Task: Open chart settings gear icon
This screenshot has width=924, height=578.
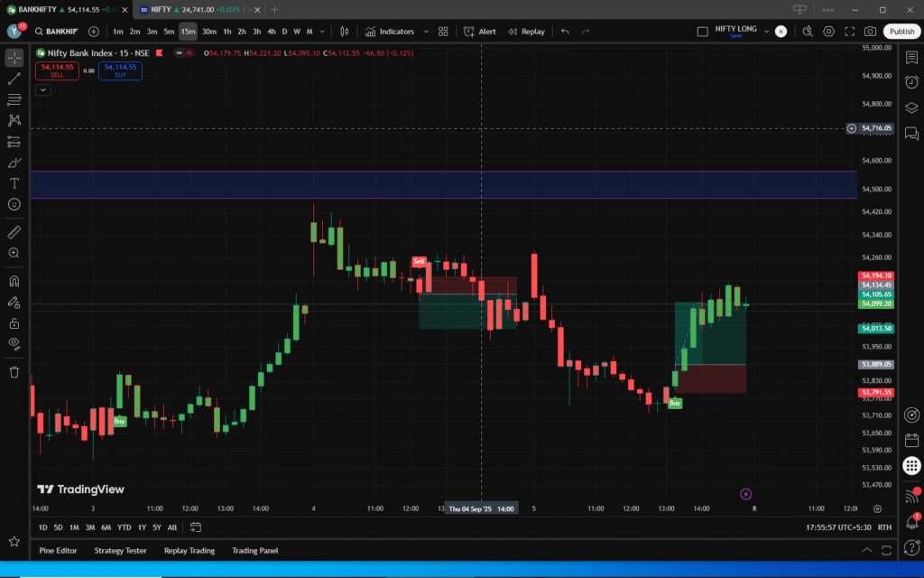Action: click(827, 32)
